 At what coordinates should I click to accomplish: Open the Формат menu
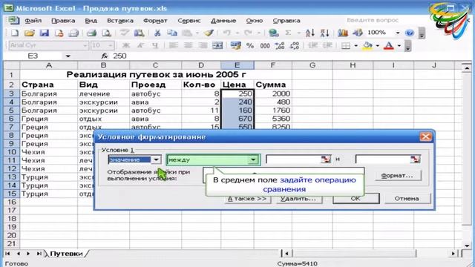(x=155, y=21)
